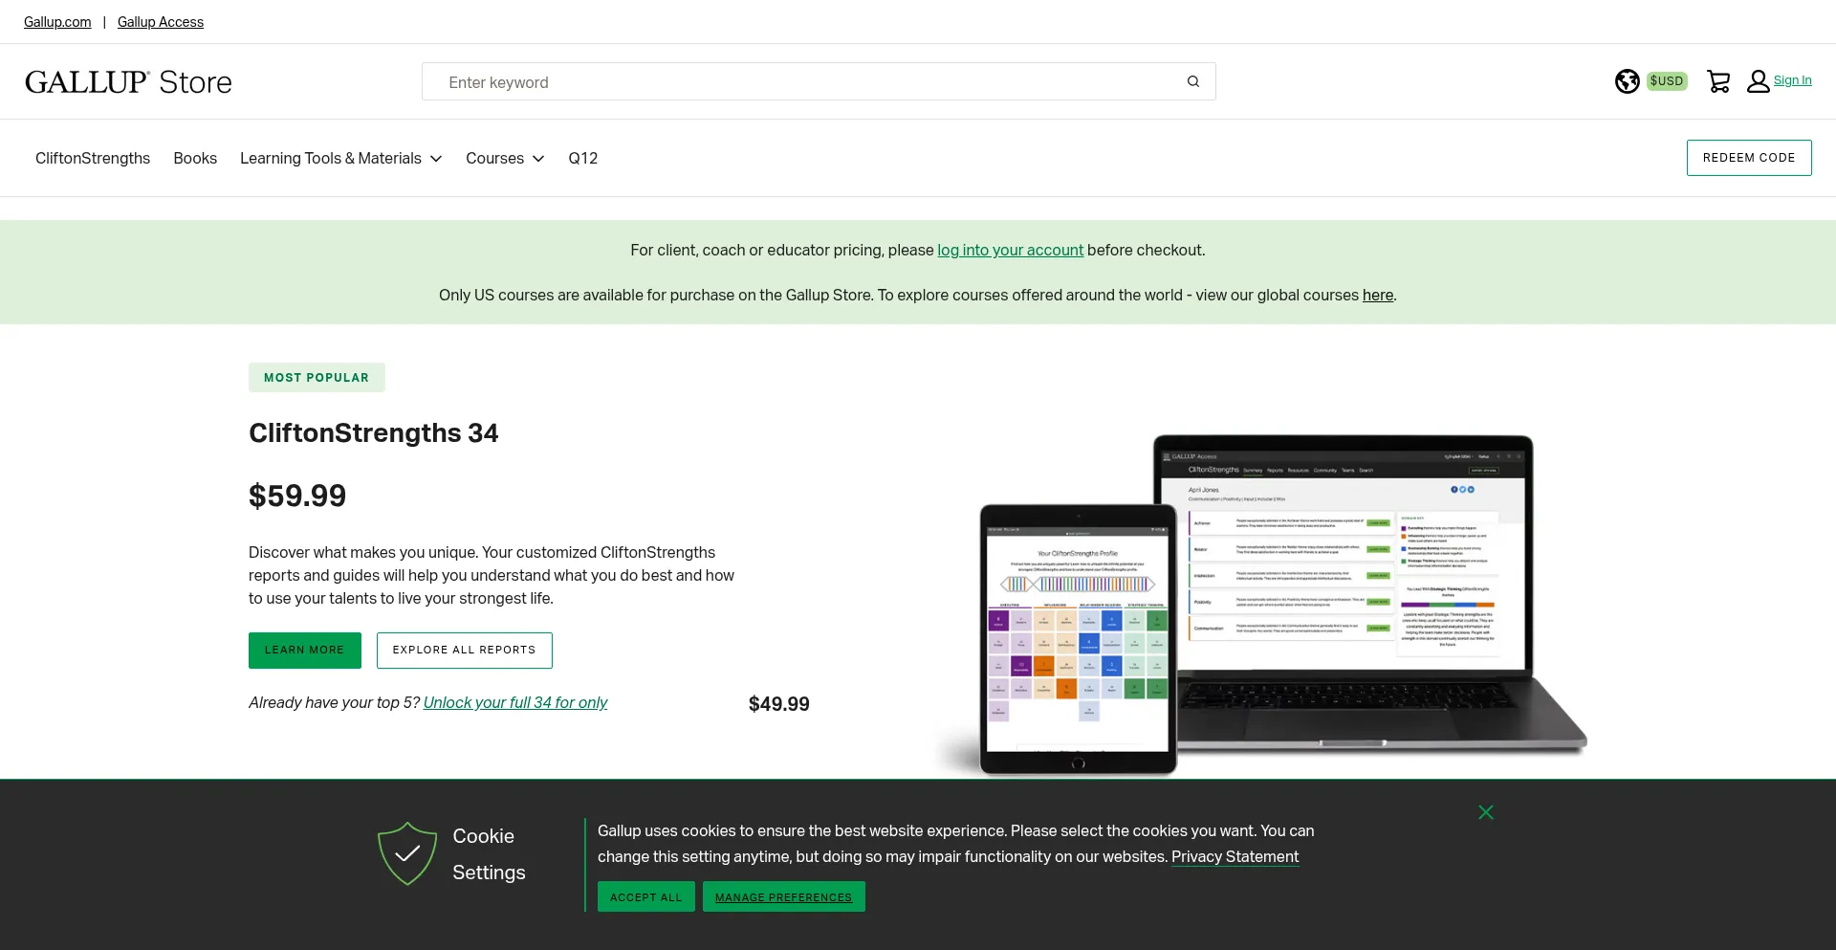
Task: Click the green Learn More button
Action: tap(304, 651)
